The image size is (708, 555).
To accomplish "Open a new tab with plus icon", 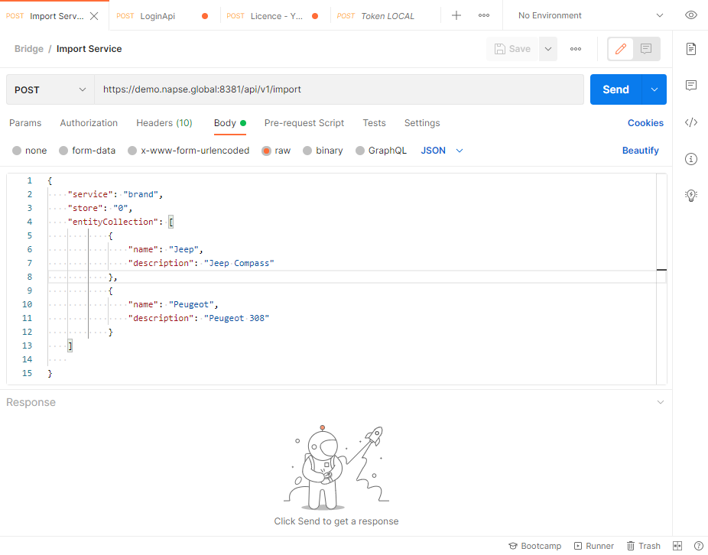I will tap(456, 15).
